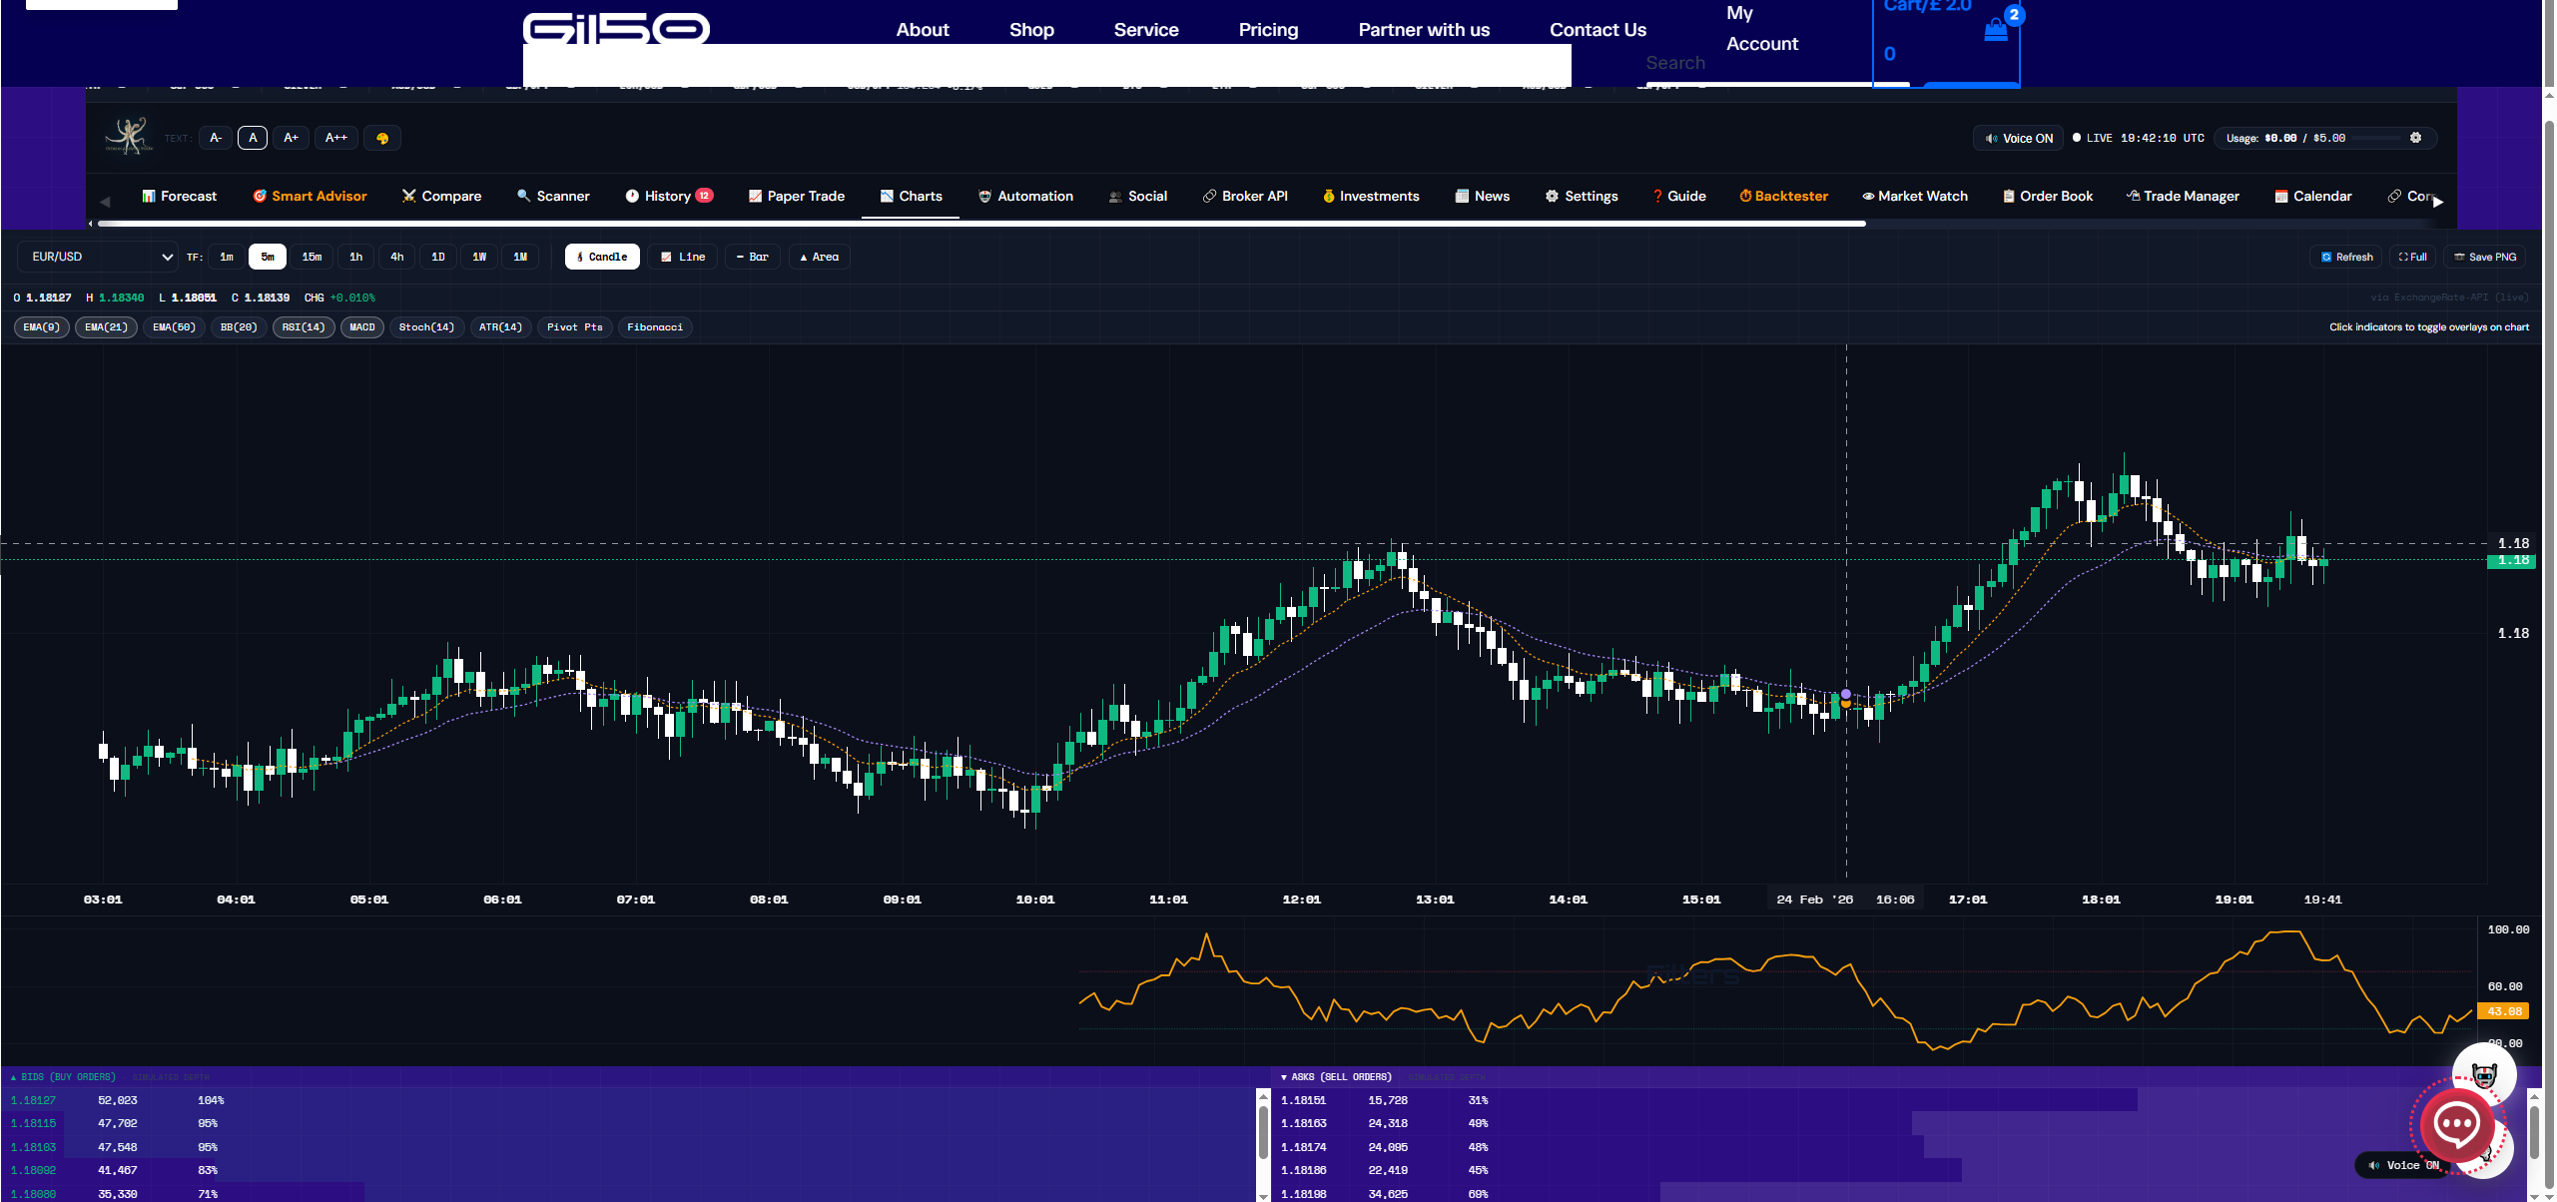This screenshot has width=2557, height=1202.
Task: Select the 15m timeframe button
Action: (312, 257)
